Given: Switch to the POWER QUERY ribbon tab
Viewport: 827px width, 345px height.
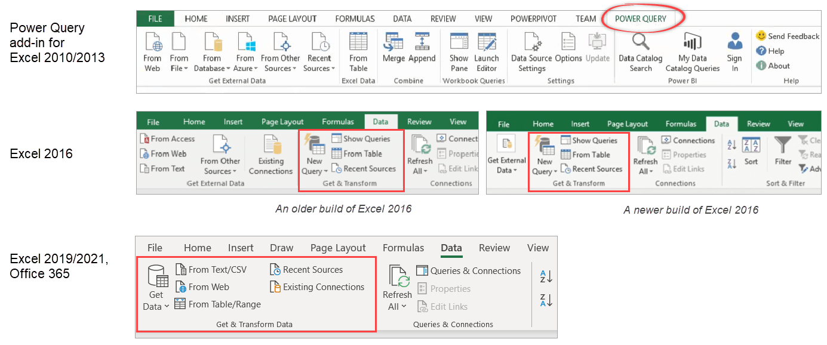Looking at the screenshot, I should pos(641,19).
